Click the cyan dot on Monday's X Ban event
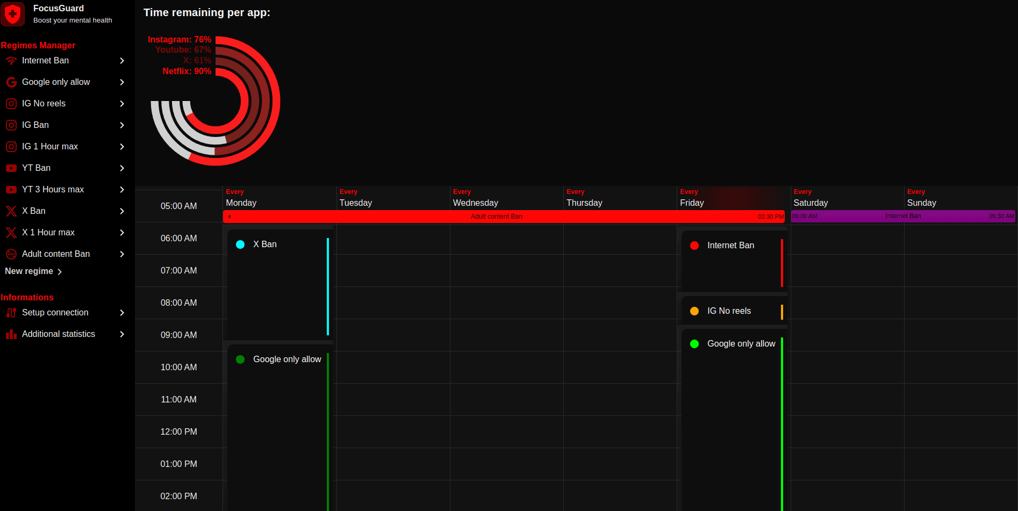Image resolution: width=1018 pixels, height=511 pixels. point(240,244)
